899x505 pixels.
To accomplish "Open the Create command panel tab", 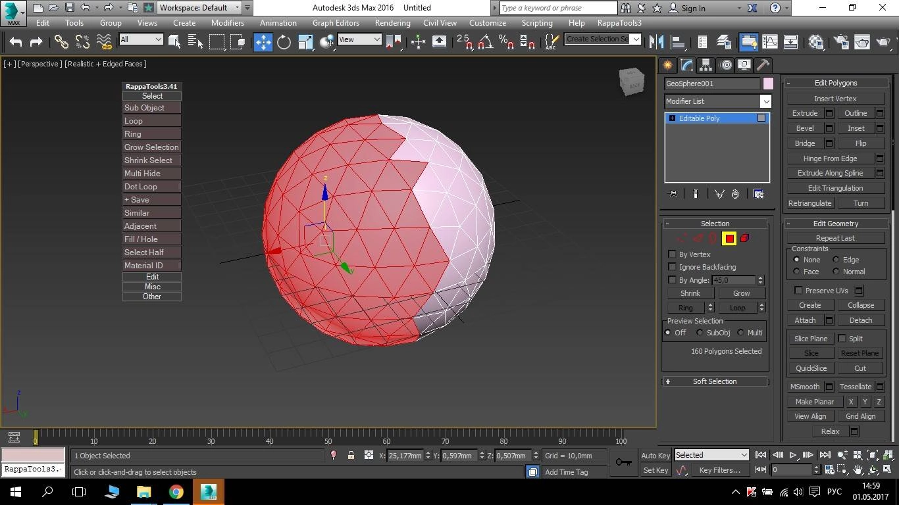I will pyautogui.click(x=667, y=65).
